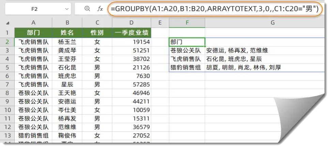Click the GROUPBY formula in formula bar
The image size is (330, 148).
point(214,9)
